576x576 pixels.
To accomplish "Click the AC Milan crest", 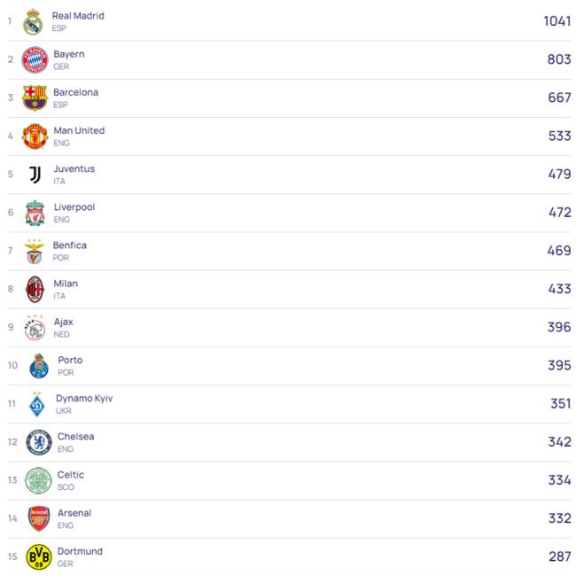I will [x=35, y=290].
